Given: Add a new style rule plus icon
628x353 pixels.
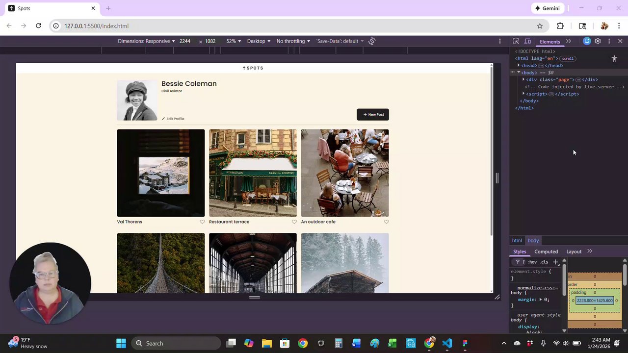Looking at the screenshot, I should tap(555, 262).
